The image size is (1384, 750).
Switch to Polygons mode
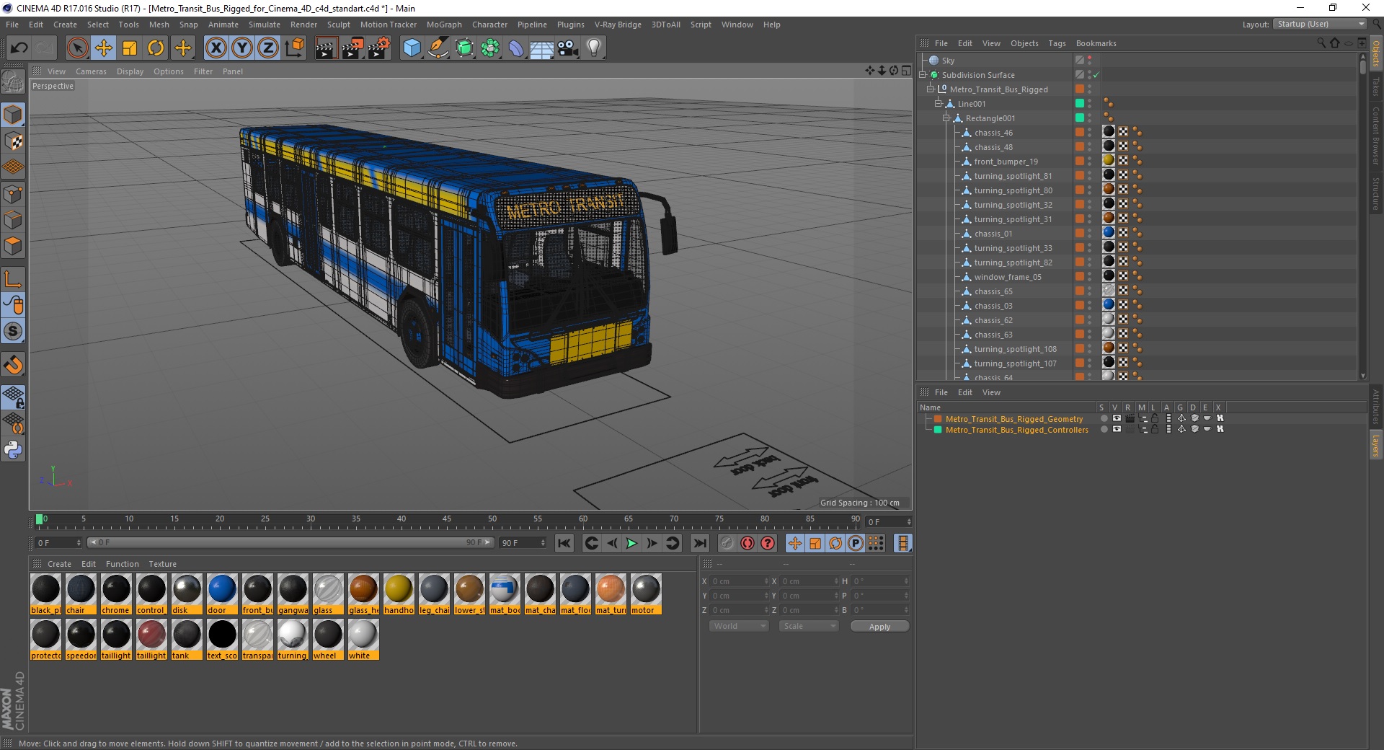point(13,246)
